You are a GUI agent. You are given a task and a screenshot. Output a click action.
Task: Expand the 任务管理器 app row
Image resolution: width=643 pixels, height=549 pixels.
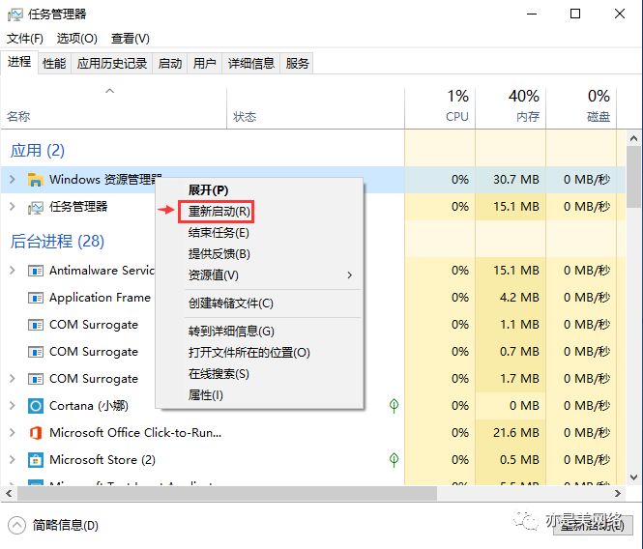pyautogui.click(x=13, y=207)
